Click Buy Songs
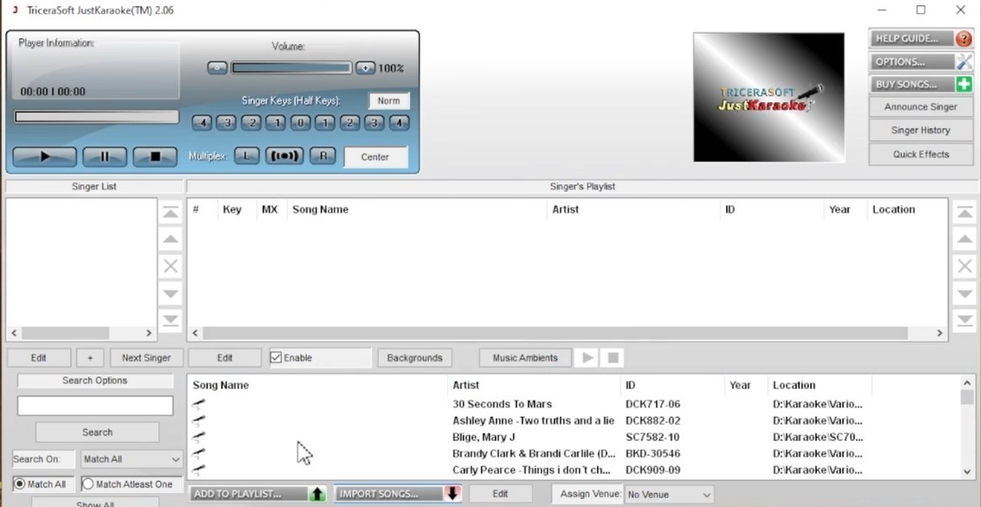Screen dimensions: 981x507 pyautogui.click(x=921, y=85)
